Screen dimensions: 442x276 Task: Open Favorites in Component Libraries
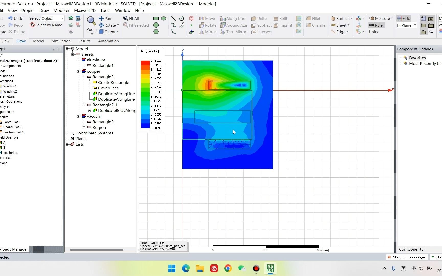[417, 58]
